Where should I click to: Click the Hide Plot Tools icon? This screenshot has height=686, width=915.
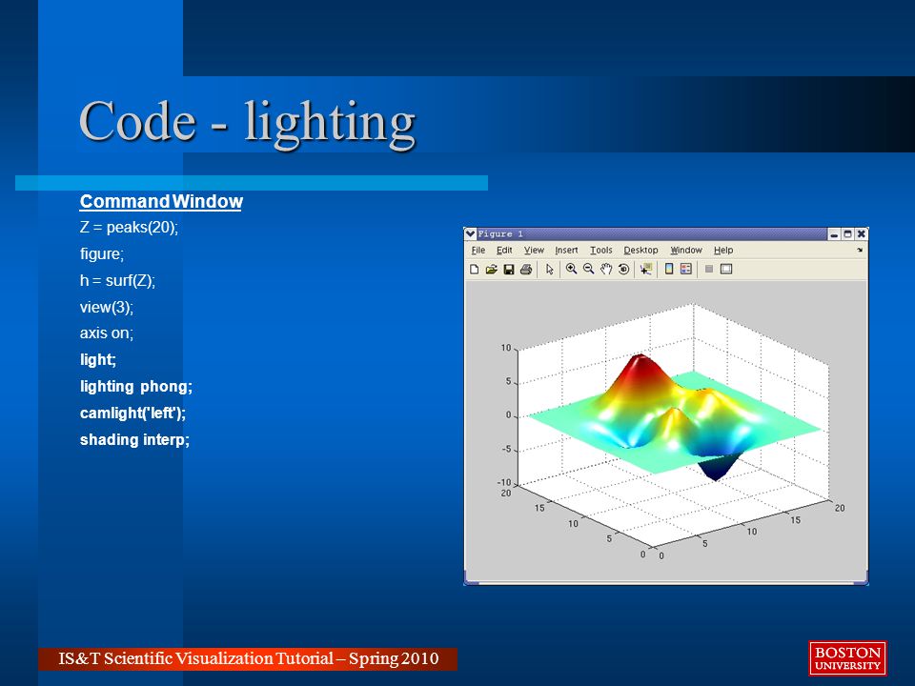pyautogui.click(x=709, y=269)
